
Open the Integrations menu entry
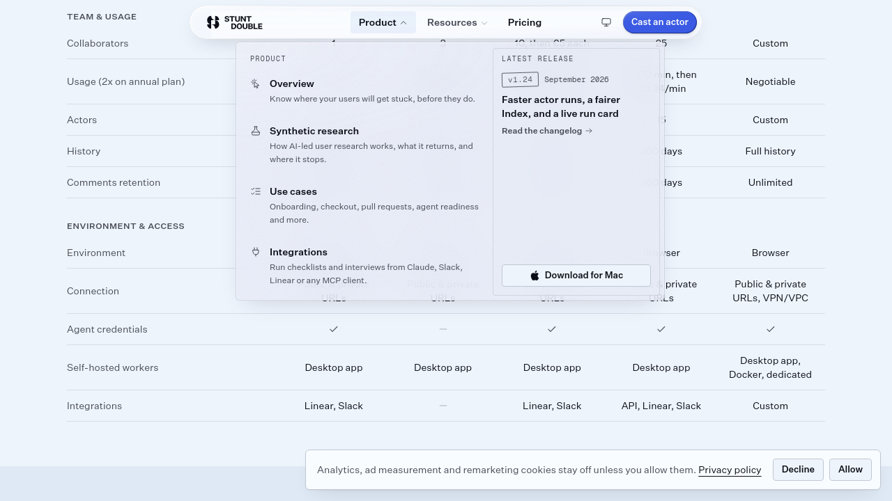click(x=363, y=266)
